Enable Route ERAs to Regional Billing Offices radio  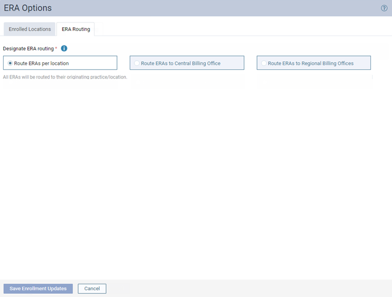pyautogui.click(x=264, y=63)
